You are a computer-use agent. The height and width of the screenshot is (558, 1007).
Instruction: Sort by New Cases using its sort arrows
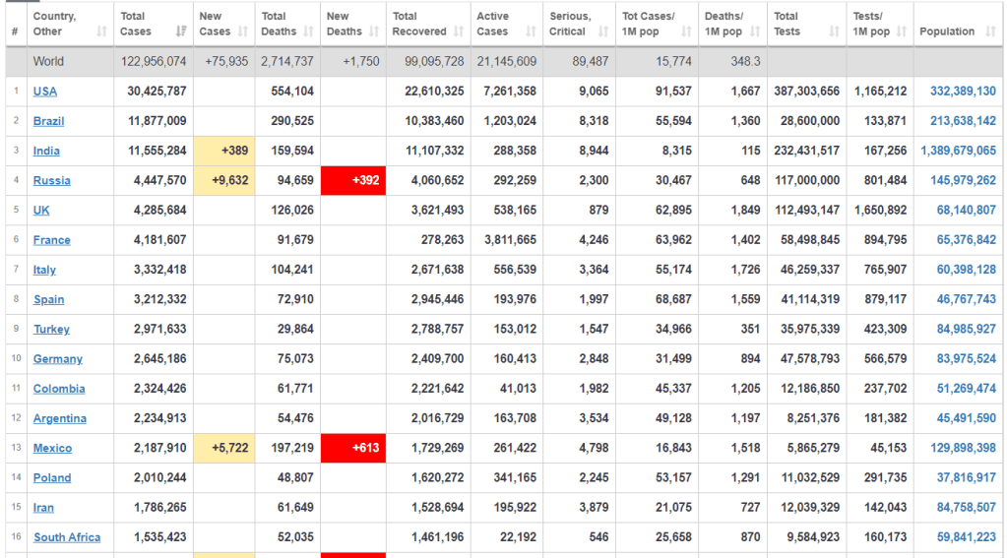(x=243, y=32)
